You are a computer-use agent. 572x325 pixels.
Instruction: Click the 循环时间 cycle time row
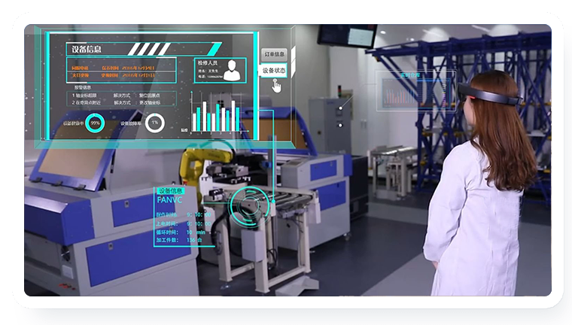pyautogui.click(x=181, y=232)
